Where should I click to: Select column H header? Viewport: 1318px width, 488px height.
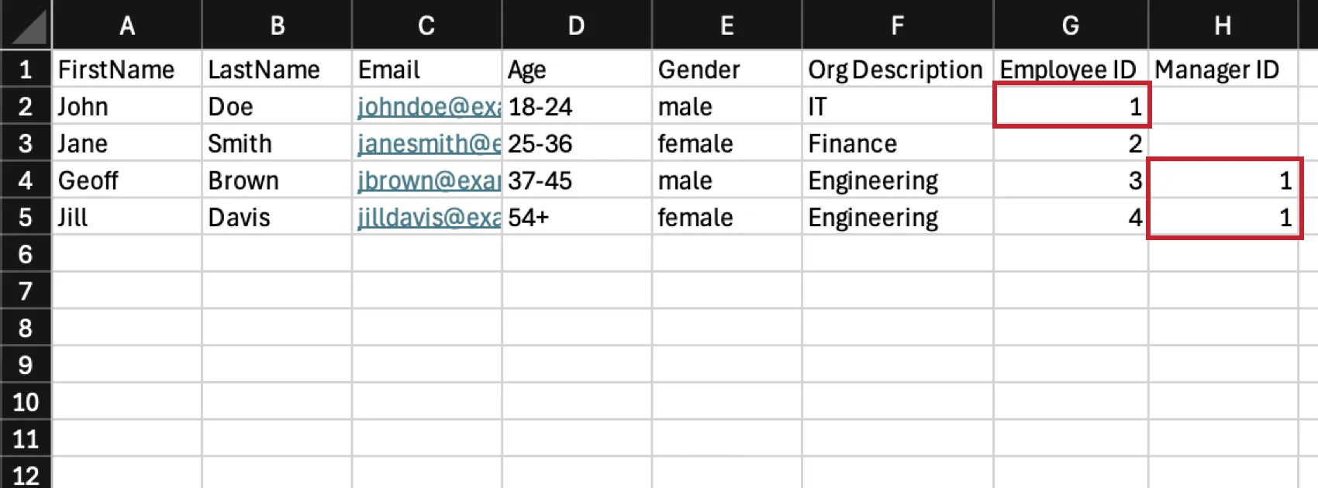(1223, 26)
